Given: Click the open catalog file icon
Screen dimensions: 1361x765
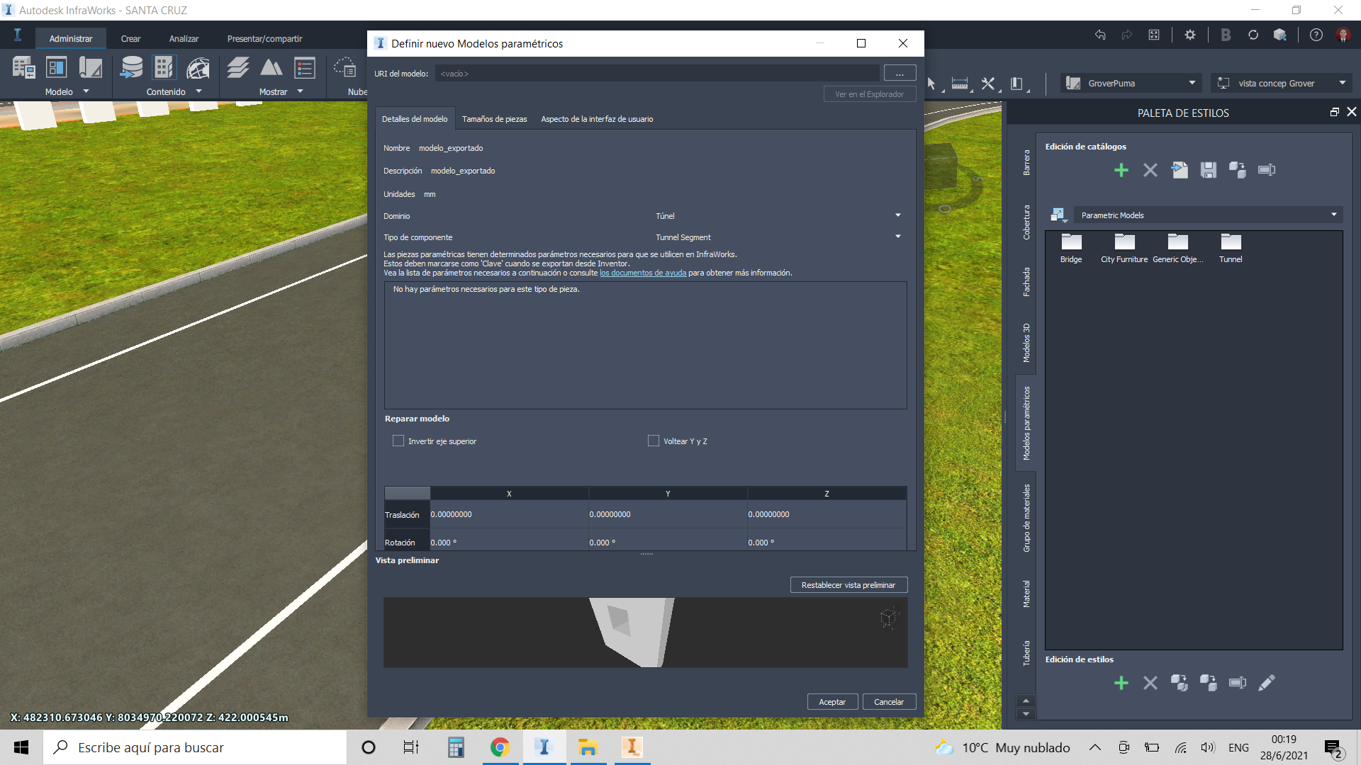Looking at the screenshot, I should 1180,170.
